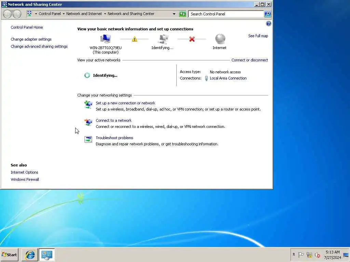The height and width of the screenshot is (262, 350).
Task: Click Control Panel breadcrumb segment
Action: (50, 14)
